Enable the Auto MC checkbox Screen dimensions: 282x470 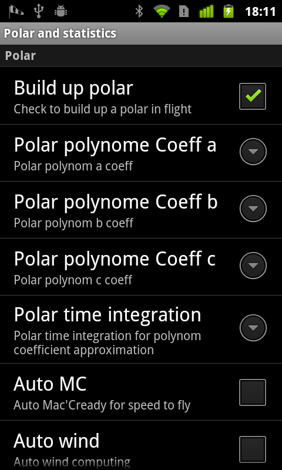253,392
